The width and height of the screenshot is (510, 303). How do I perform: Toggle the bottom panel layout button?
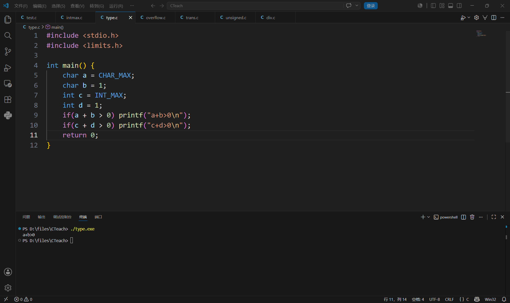(450, 6)
